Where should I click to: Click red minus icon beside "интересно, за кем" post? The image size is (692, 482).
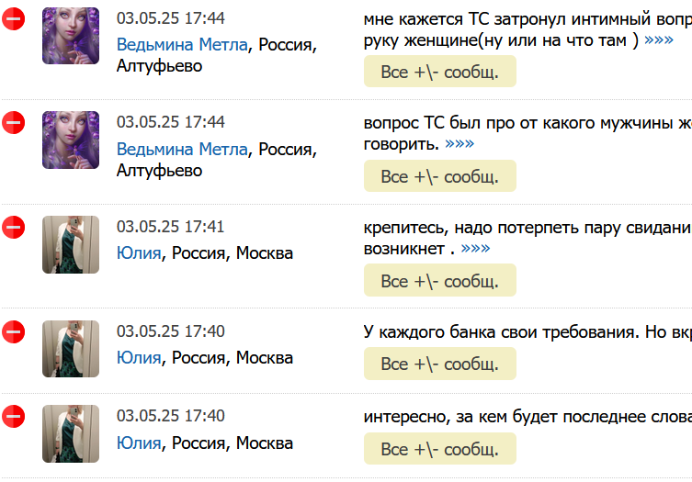pyautogui.click(x=14, y=417)
